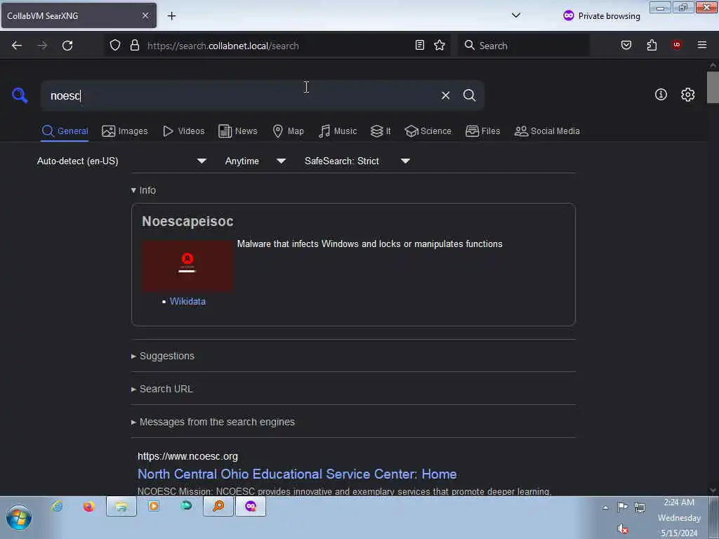Switch to the Music search tab

pyautogui.click(x=338, y=131)
